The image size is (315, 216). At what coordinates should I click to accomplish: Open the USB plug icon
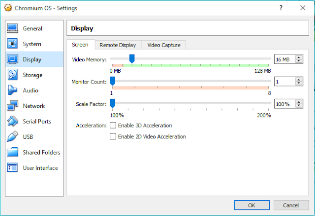[12, 136]
